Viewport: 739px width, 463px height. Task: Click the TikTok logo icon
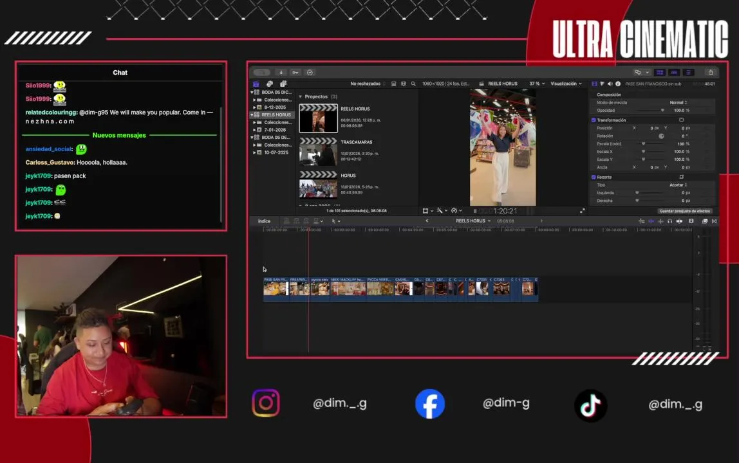pyautogui.click(x=590, y=405)
